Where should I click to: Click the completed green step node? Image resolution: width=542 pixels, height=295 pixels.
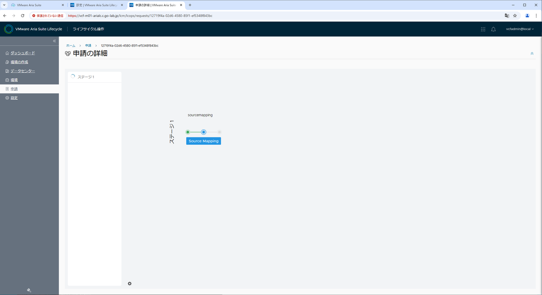click(187, 132)
